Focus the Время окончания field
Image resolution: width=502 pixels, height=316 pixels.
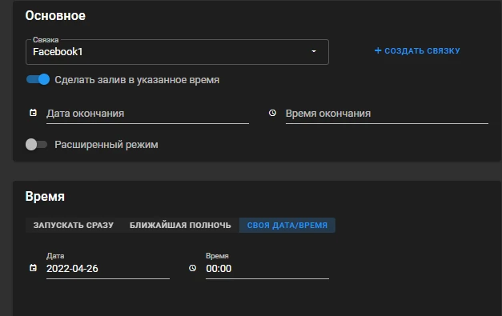coord(387,114)
